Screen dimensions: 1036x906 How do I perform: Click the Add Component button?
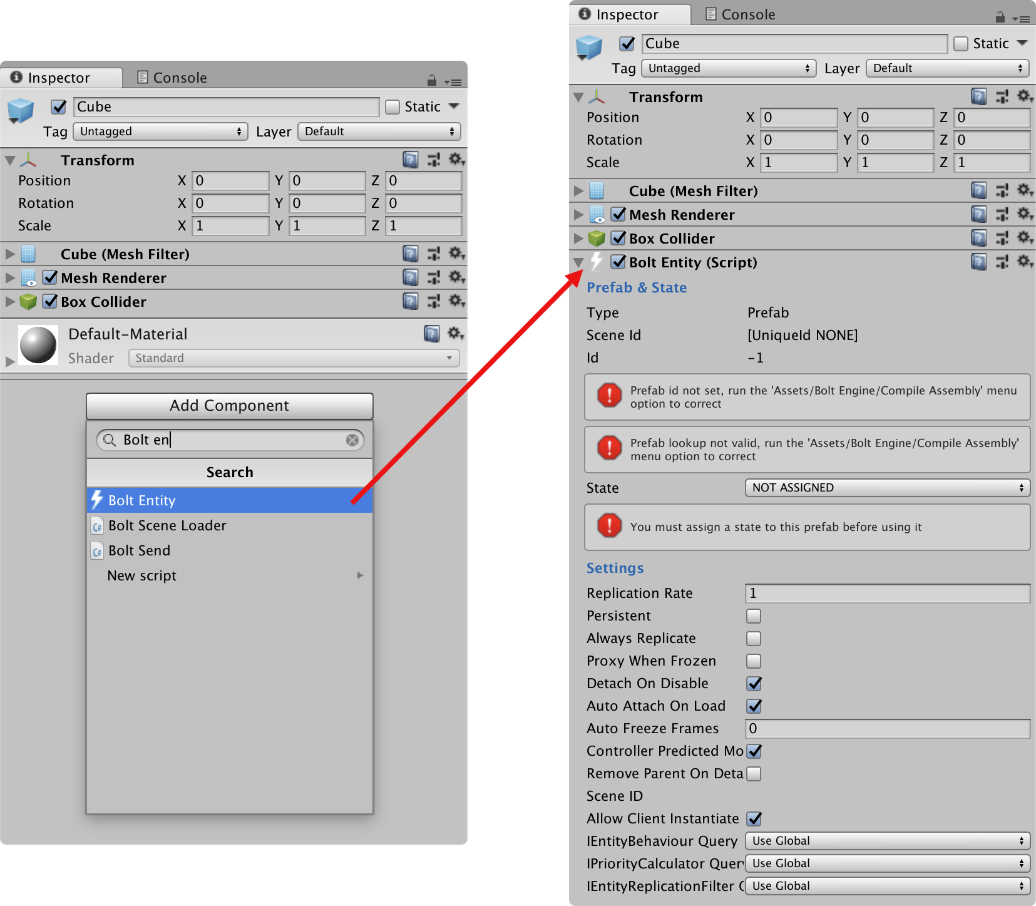point(230,406)
